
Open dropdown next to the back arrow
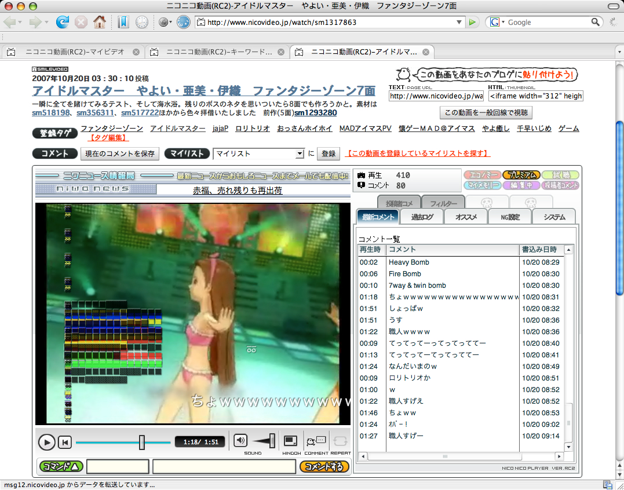click(x=20, y=22)
